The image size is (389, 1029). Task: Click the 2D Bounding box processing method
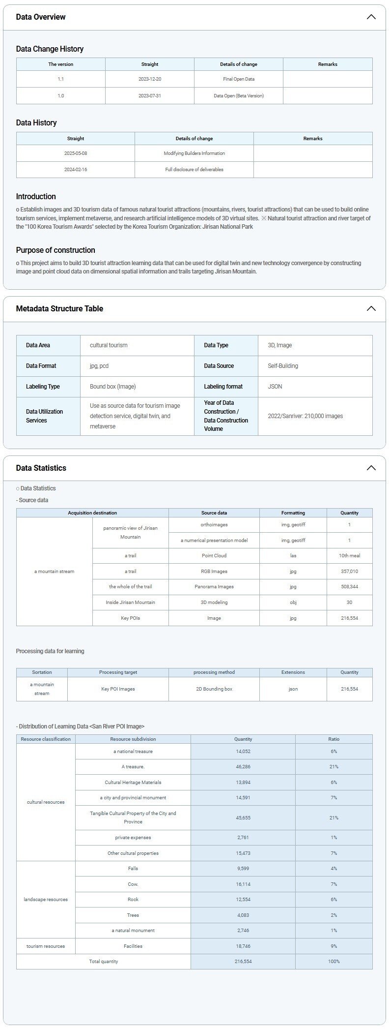click(214, 689)
